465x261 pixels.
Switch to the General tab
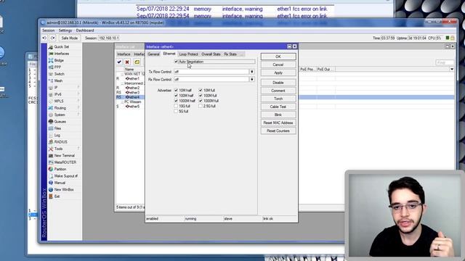(x=153, y=54)
